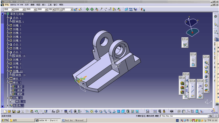Collapse the 凹槽.10 tree node

[8, 71]
